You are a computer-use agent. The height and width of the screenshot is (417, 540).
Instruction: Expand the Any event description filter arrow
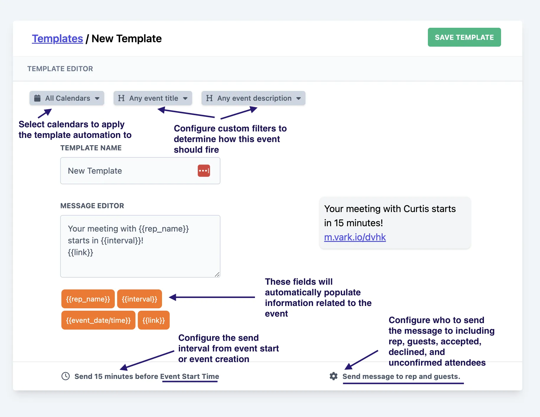point(299,98)
